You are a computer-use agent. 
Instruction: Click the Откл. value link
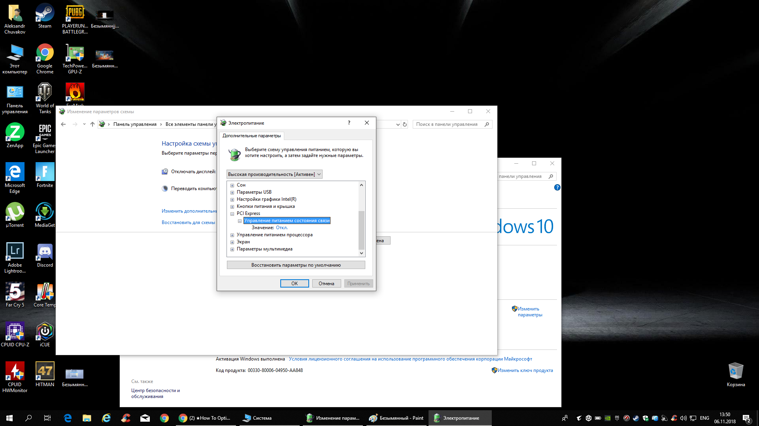pos(281,228)
